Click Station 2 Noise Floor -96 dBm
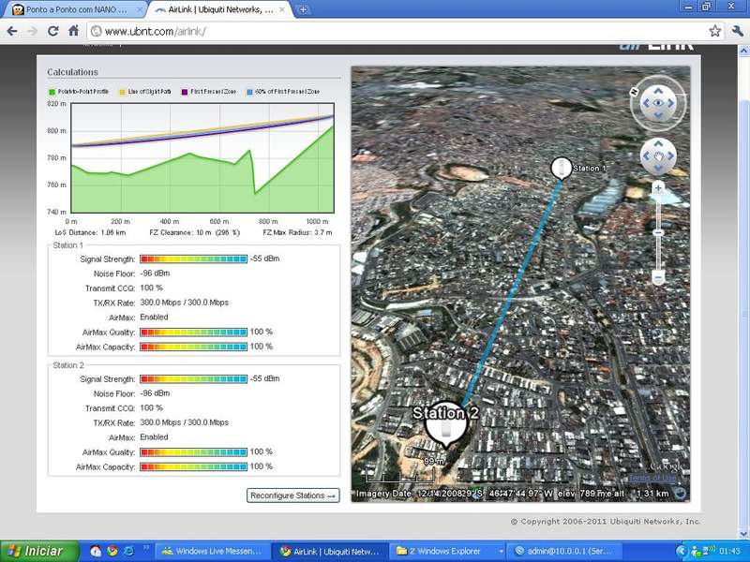Viewport: 750px width, 562px height. click(x=155, y=393)
